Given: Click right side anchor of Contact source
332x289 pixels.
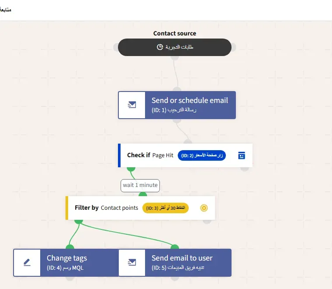Looking at the screenshot, I should coord(234,47).
